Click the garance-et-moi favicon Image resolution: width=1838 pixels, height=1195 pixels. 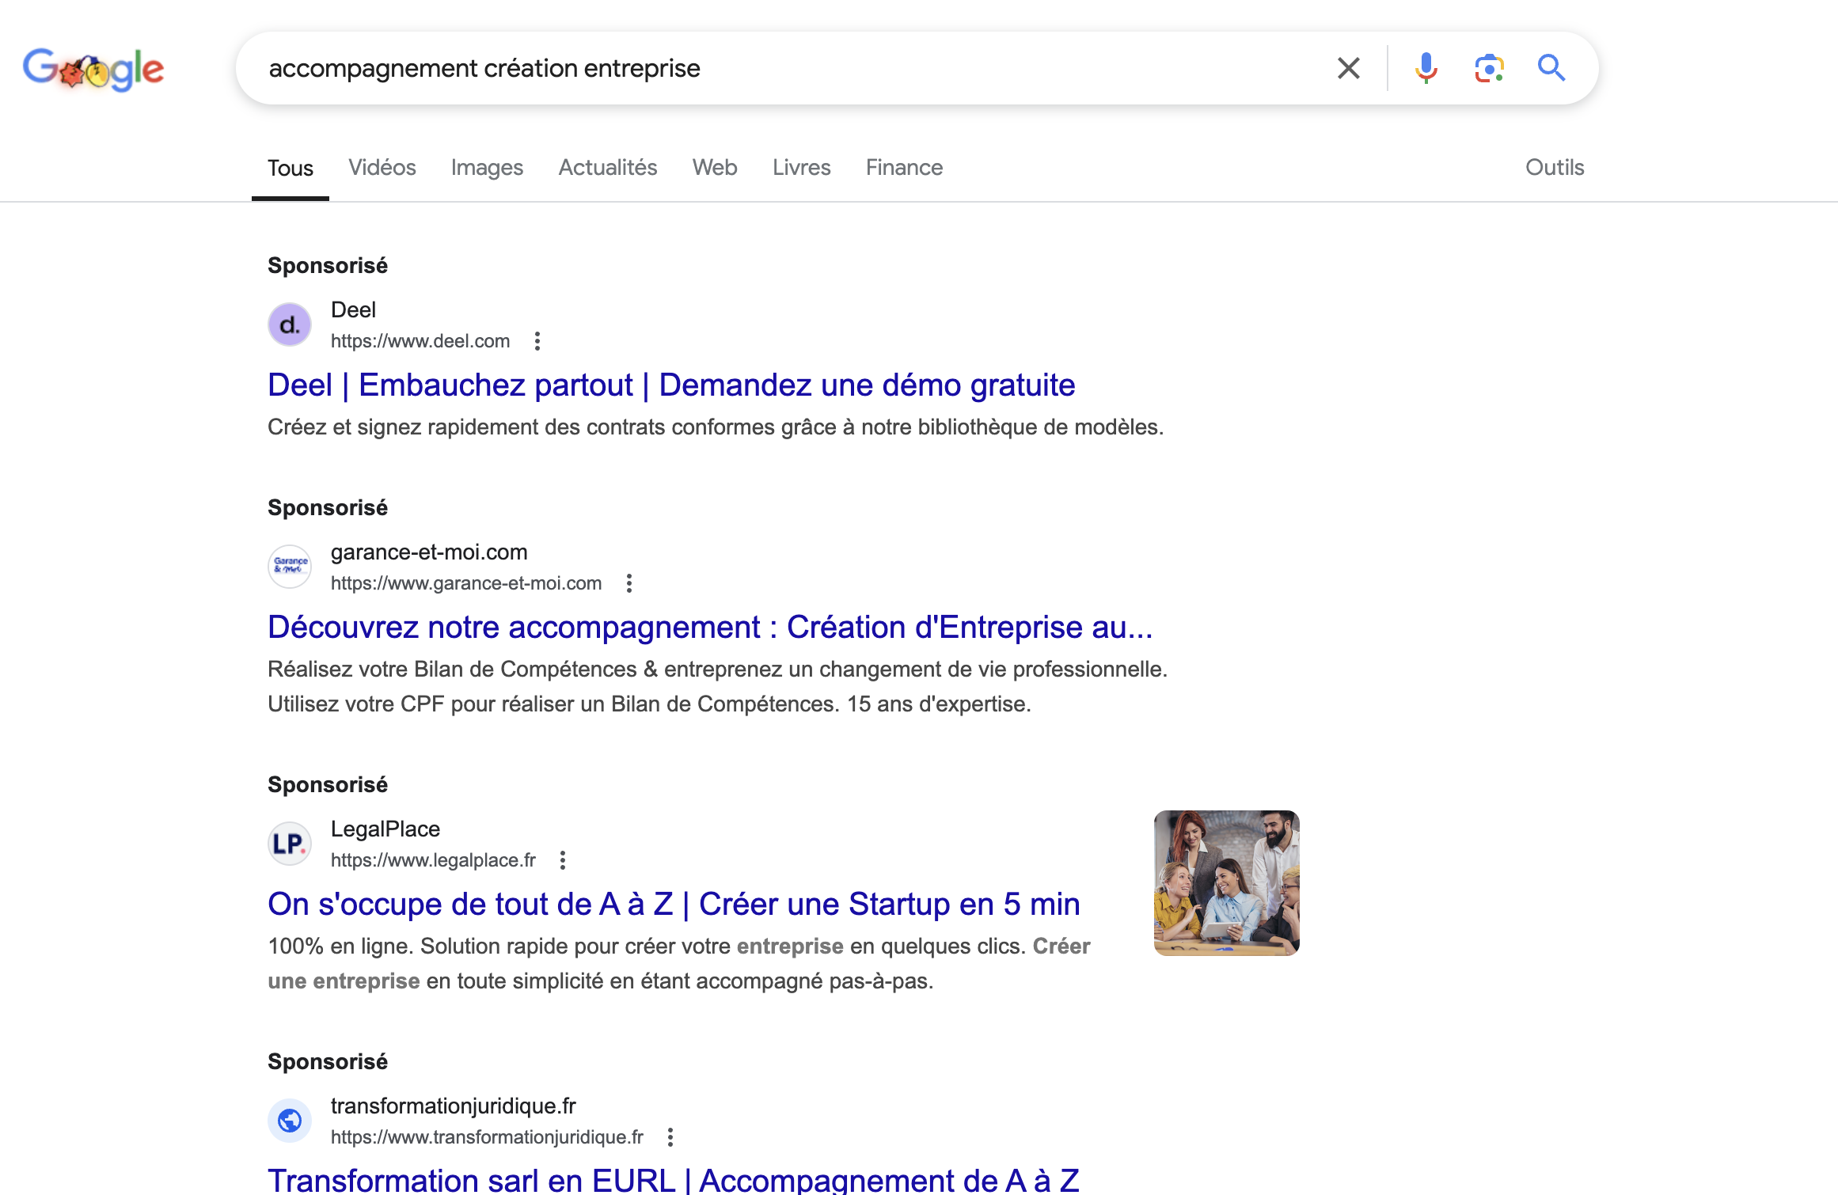[290, 567]
